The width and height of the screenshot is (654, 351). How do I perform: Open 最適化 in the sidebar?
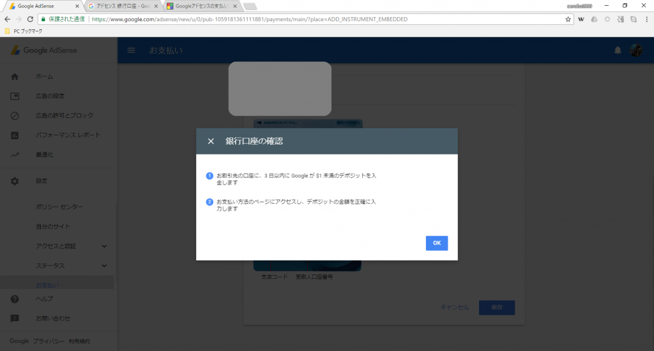point(44,154)
